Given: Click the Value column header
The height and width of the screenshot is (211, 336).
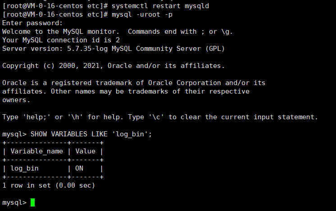Looking at the screenshot, I should pyautogui.click(x=85, y=151).
